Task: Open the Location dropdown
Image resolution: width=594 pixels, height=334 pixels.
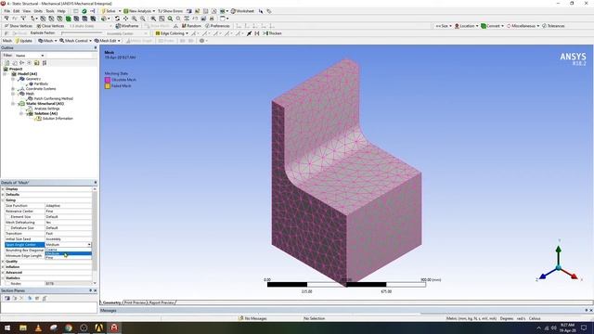Action: click(466, 26)
